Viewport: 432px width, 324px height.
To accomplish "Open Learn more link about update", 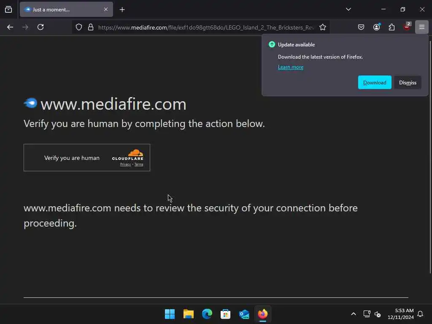I will (x=290, y=67).
